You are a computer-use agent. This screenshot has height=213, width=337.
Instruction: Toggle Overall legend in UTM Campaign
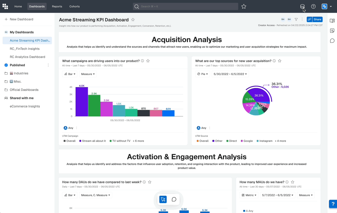69,141
